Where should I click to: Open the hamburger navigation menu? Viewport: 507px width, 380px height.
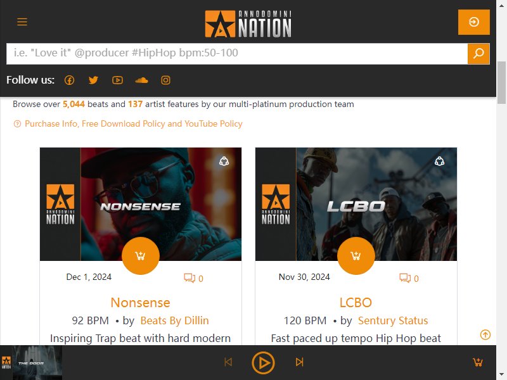tap(22, 22)
